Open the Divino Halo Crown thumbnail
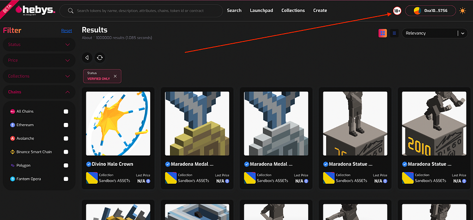 [x=118, y=123]
